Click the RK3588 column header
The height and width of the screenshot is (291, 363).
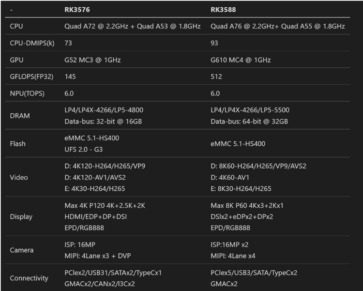(224, 9)
